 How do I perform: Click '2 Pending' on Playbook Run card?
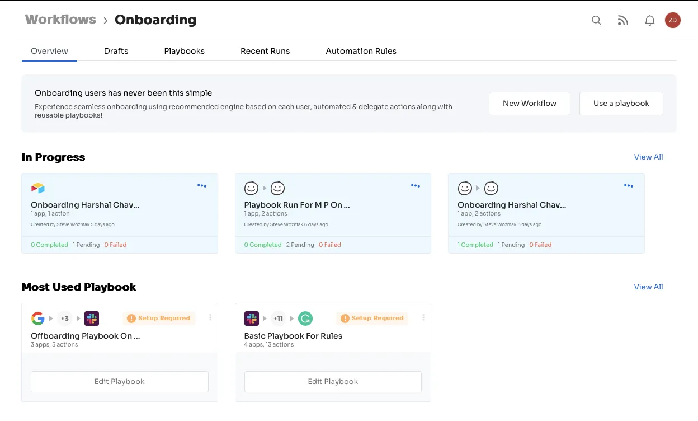300,245
